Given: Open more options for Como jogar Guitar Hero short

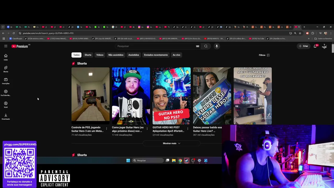Looking at the screenshot, I should click(x=147, y=128).
